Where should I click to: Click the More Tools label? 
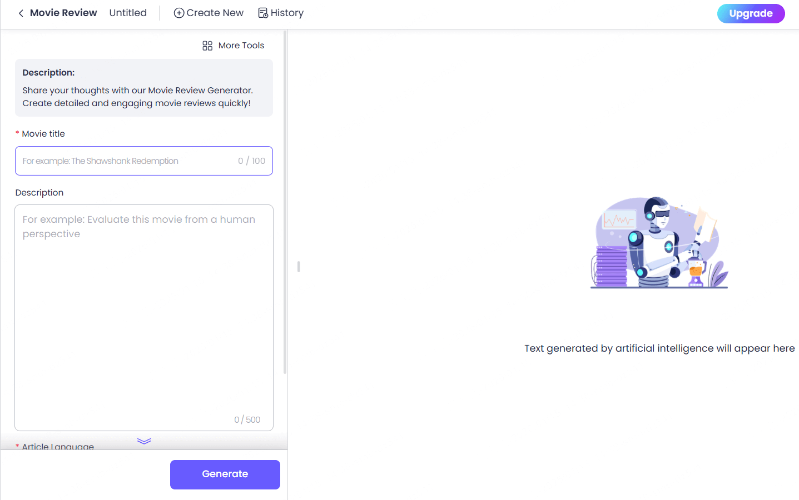click(241, 46)
